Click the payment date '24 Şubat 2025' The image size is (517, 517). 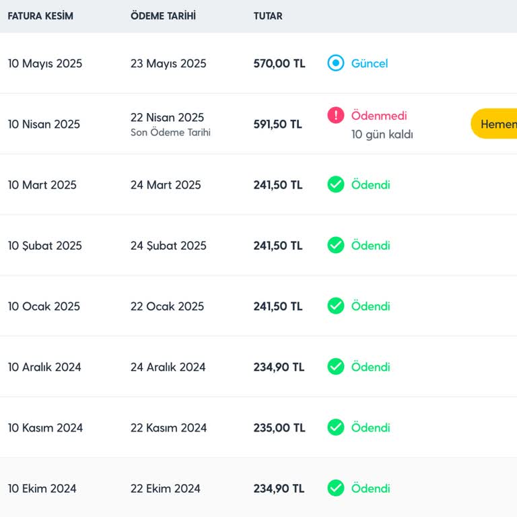point(168,246)
